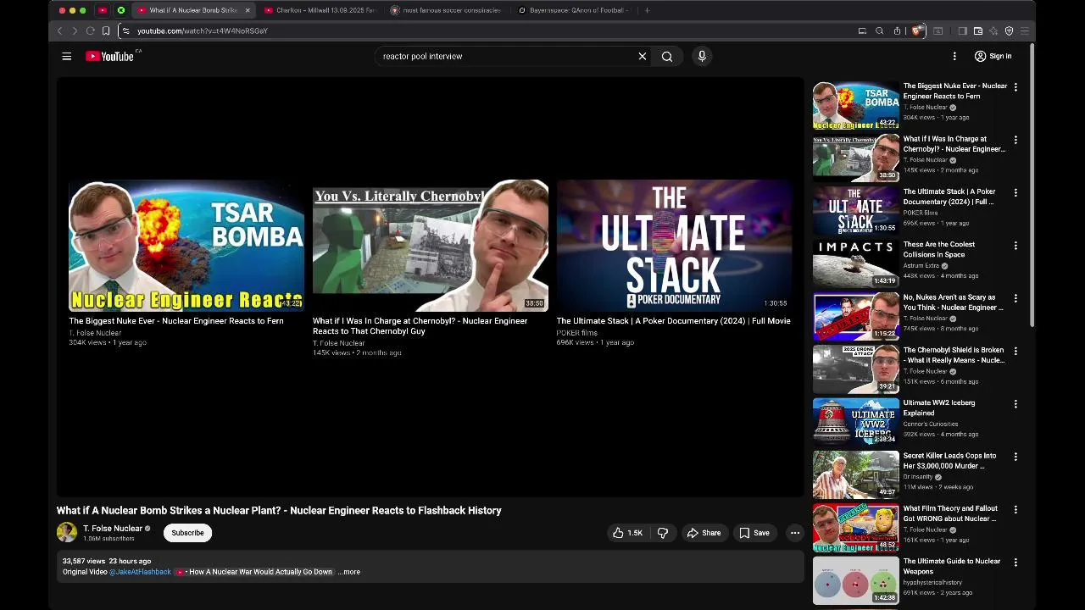Open options for 'The Ultimate Guide to Nuclear Weapons'
The image size is (1085, 610).
[1015, 563]
